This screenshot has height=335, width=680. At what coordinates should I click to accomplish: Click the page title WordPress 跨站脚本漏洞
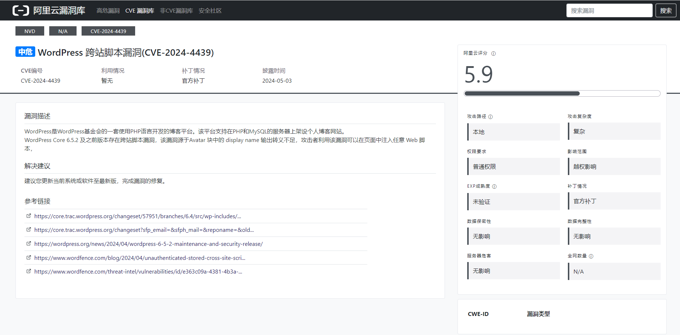click(x=126, y=52)
